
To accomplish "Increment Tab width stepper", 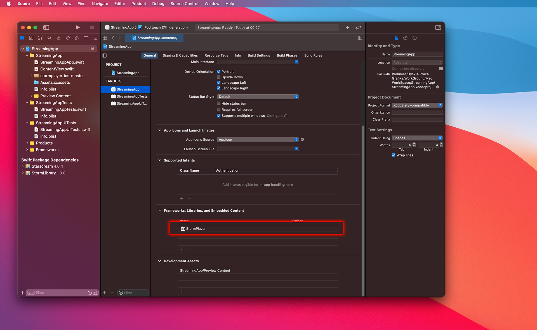I will click(414, 144).
